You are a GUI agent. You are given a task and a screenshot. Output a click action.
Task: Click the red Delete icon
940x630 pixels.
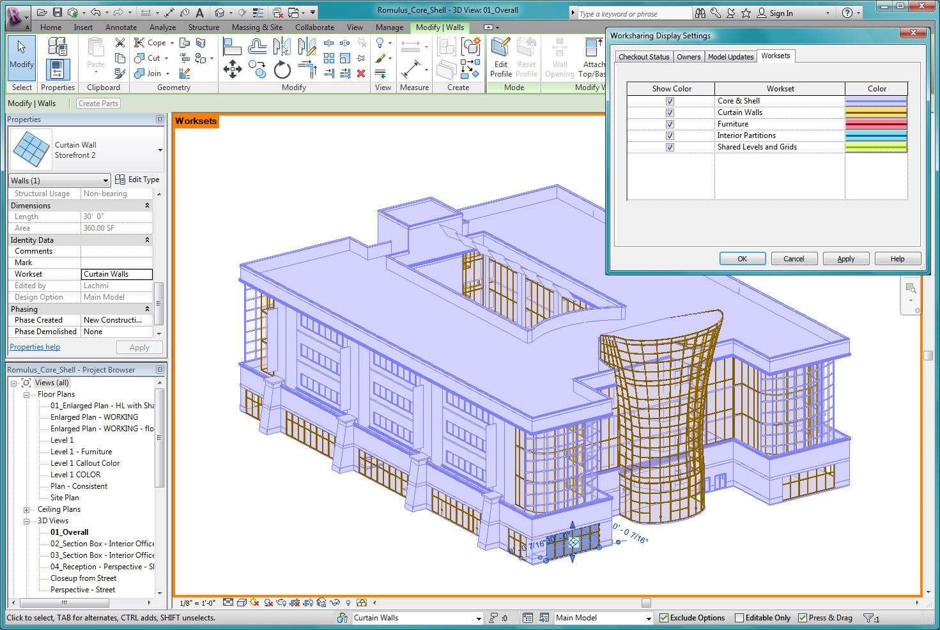[x=361, y=73]
